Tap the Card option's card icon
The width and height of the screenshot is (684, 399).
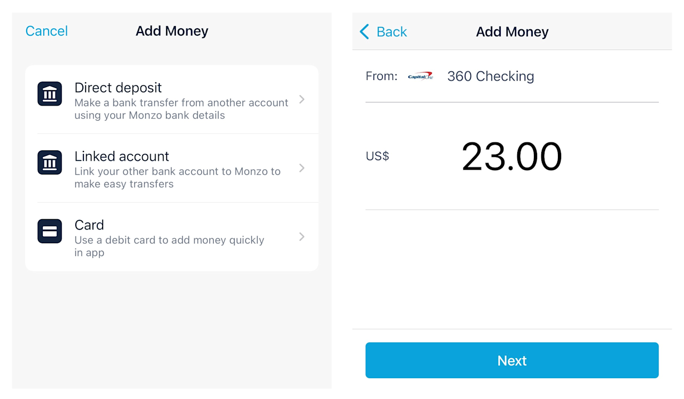click(50, 232)
